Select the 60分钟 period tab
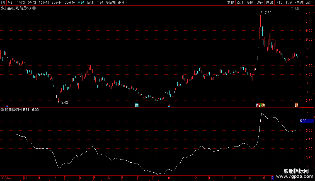 click(70, 3)
